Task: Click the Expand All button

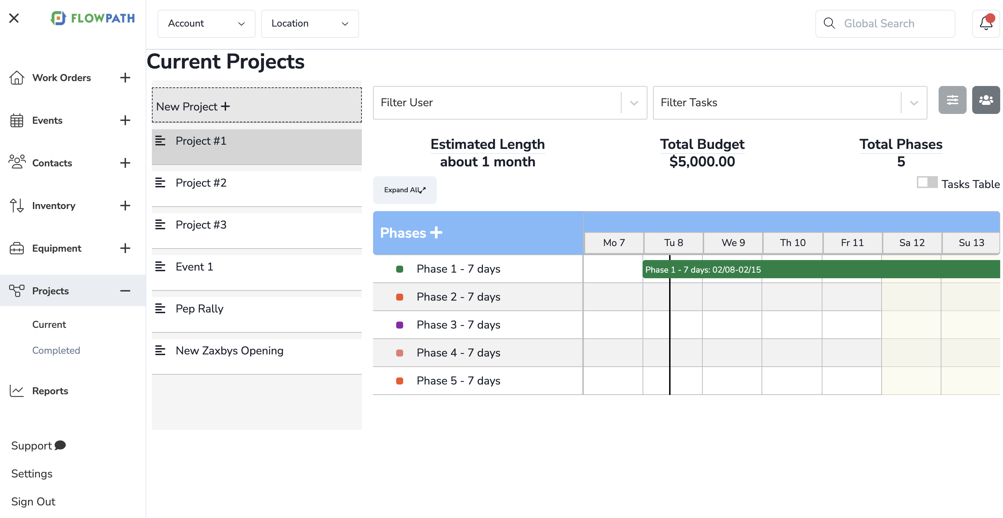Action: coord(405,190)
